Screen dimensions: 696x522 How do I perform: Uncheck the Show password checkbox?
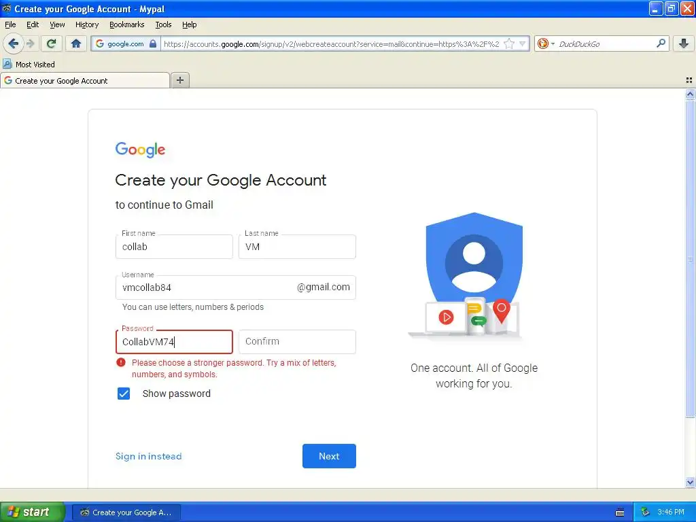coord(124,394)
